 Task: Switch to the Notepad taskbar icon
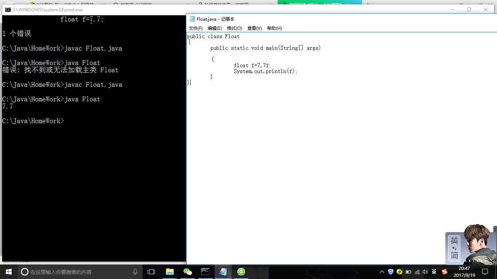(223, 272)
